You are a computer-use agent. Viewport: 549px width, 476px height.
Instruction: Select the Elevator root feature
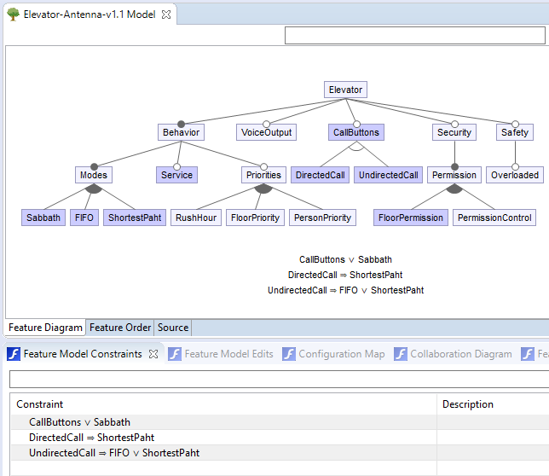(x=345, y=90)
